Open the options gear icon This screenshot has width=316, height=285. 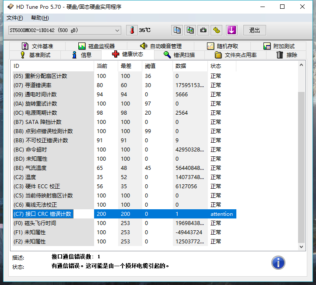[x=217, y=31]
